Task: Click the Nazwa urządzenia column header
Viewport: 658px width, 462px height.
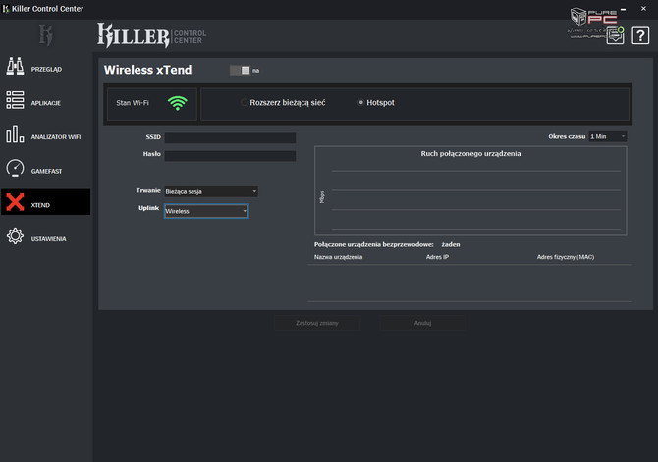Action: click(x=338, y=257)
